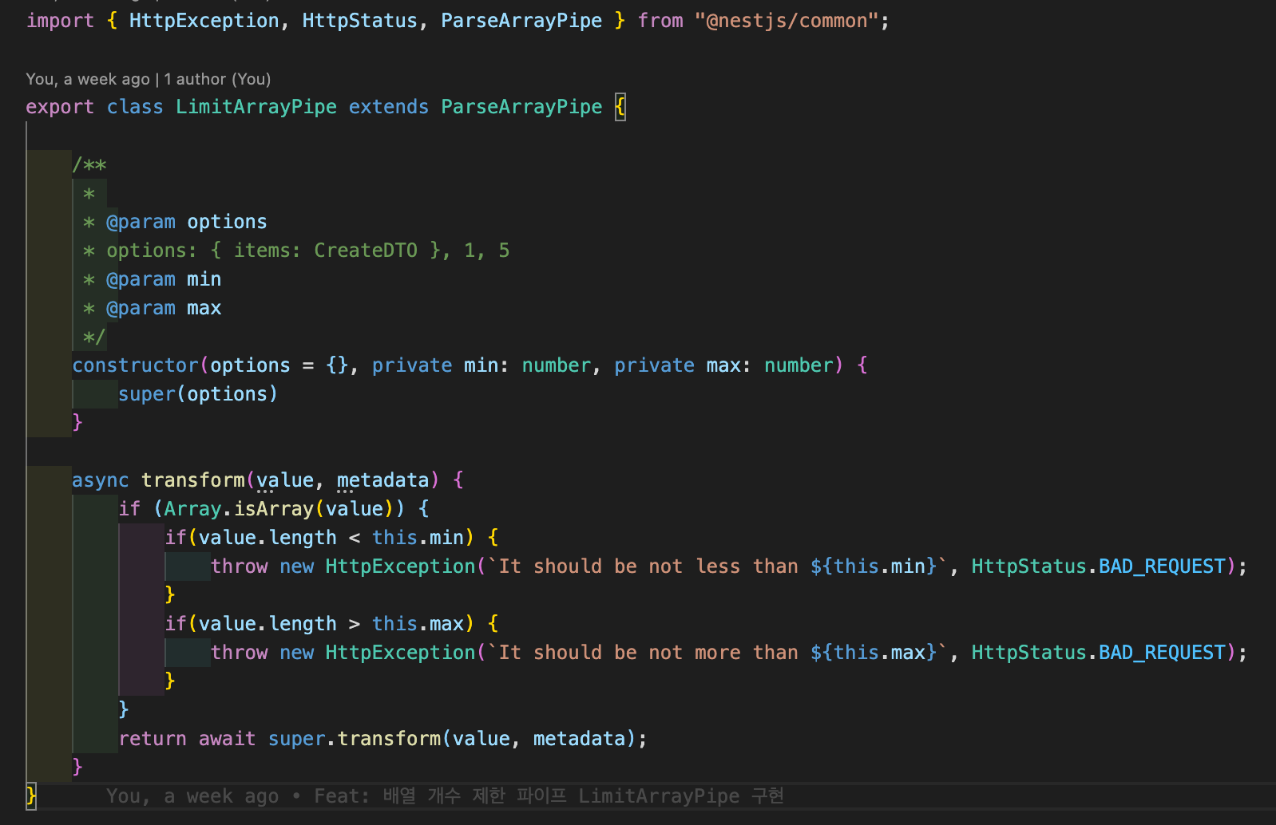
Task: Click the 'super(options)' call
Action: click(198, 394)
